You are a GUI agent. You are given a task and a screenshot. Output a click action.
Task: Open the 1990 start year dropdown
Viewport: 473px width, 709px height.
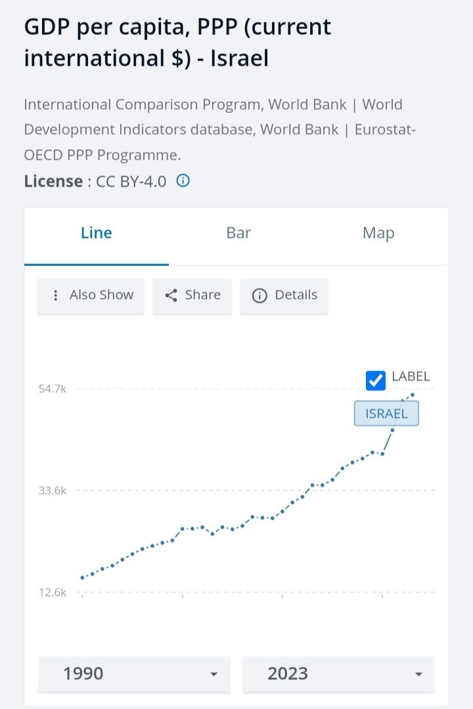click(x=134, y=674)
